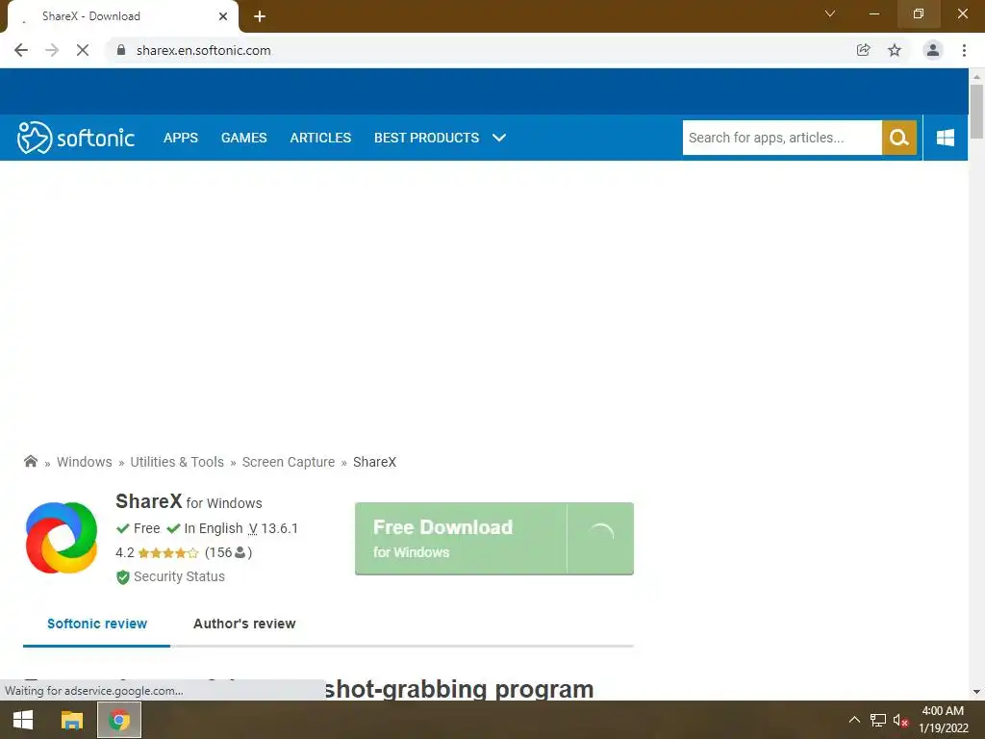Click the ShareX app logo
The width and height of the screenshot is (985, 739).
point(62,538)
